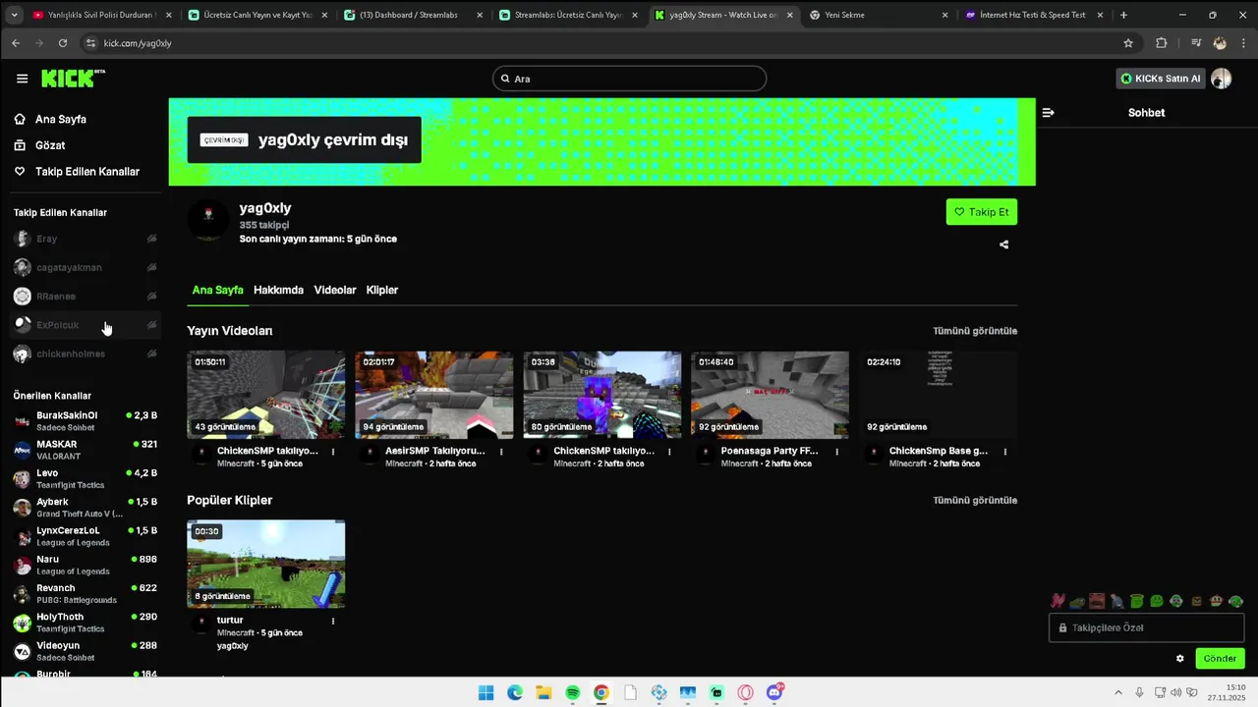Switch to Hakkımda tab
Image resolution: width=1258 pixels, height=707 pixels.
coord(278,290)
